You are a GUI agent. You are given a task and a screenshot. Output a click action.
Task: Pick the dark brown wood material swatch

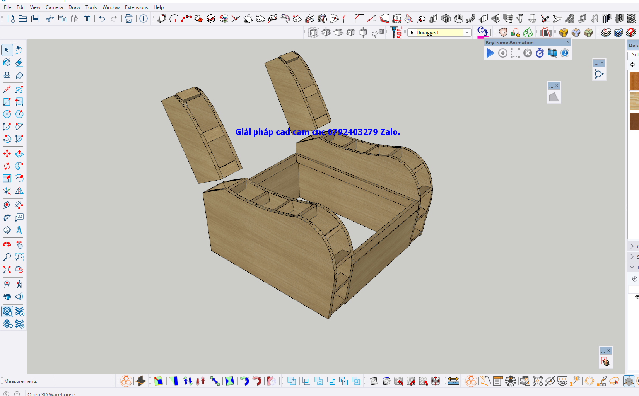[634, 121]
